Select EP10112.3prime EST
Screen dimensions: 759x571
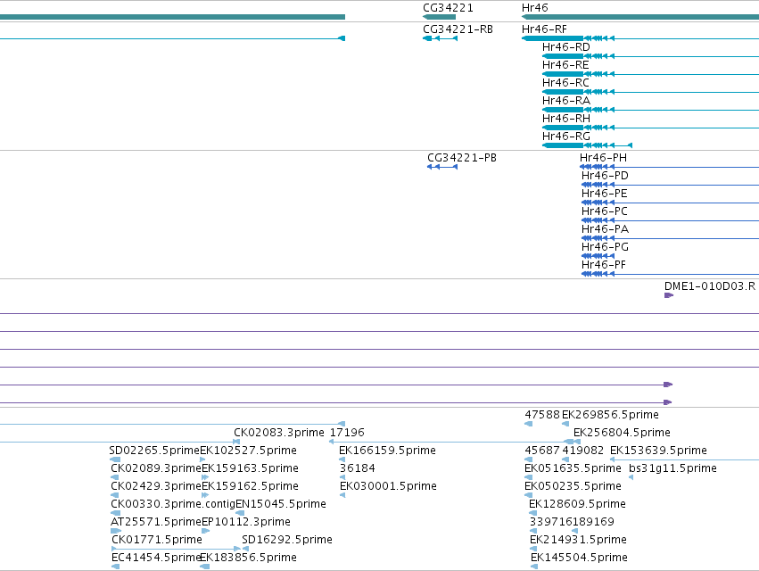coord(246,522)
